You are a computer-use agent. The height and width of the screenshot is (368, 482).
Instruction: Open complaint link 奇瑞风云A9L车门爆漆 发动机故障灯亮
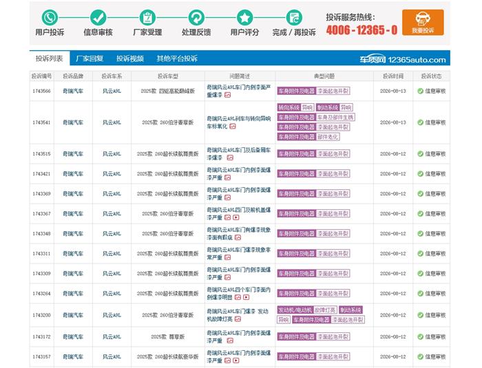point(238,315)
